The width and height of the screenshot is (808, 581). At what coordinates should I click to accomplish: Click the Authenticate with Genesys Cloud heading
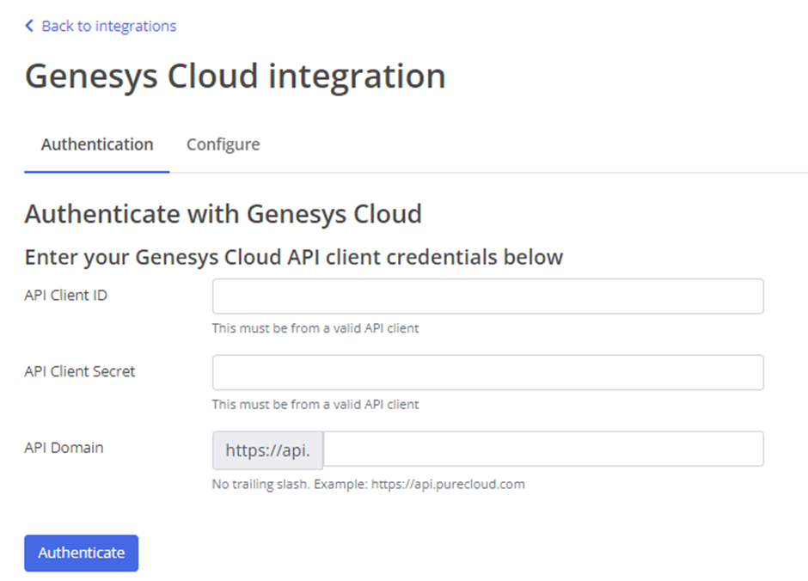[223, 214]
